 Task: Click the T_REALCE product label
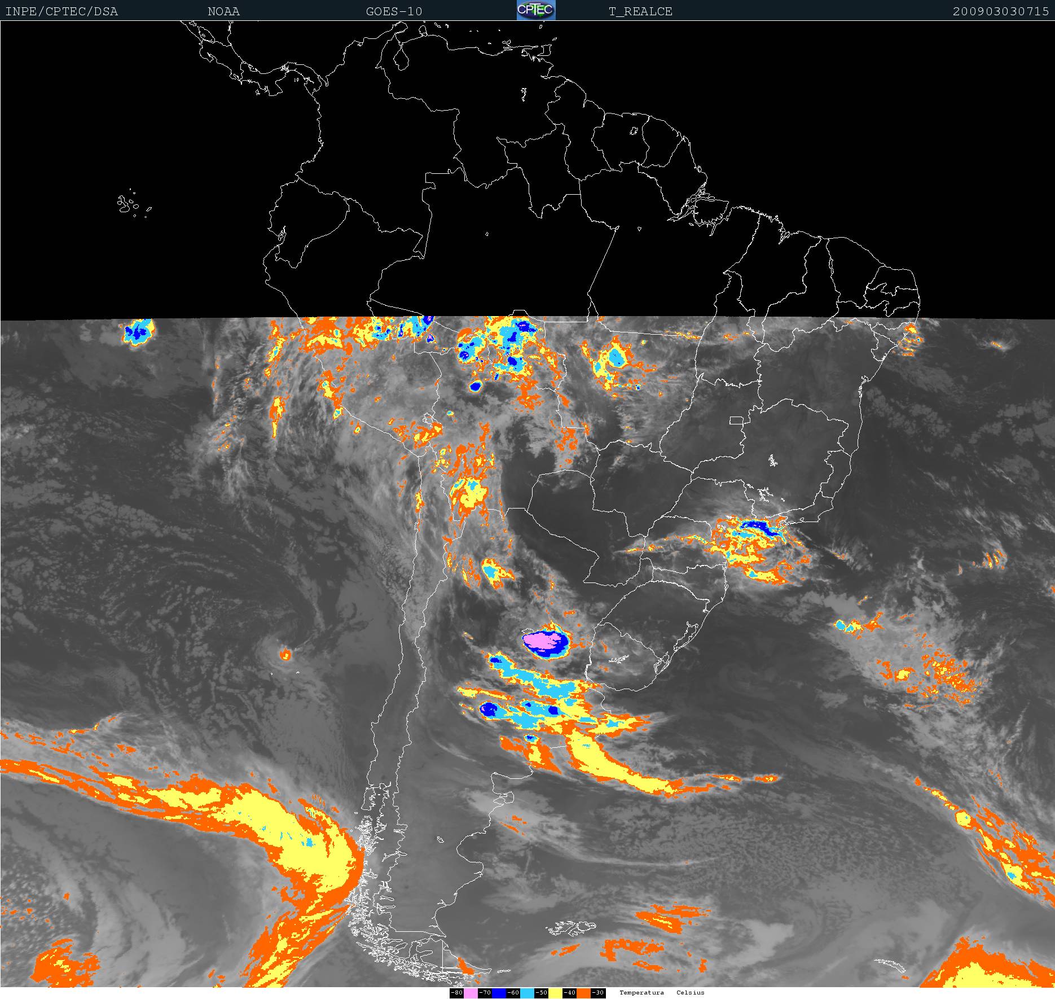click(640, 11)
